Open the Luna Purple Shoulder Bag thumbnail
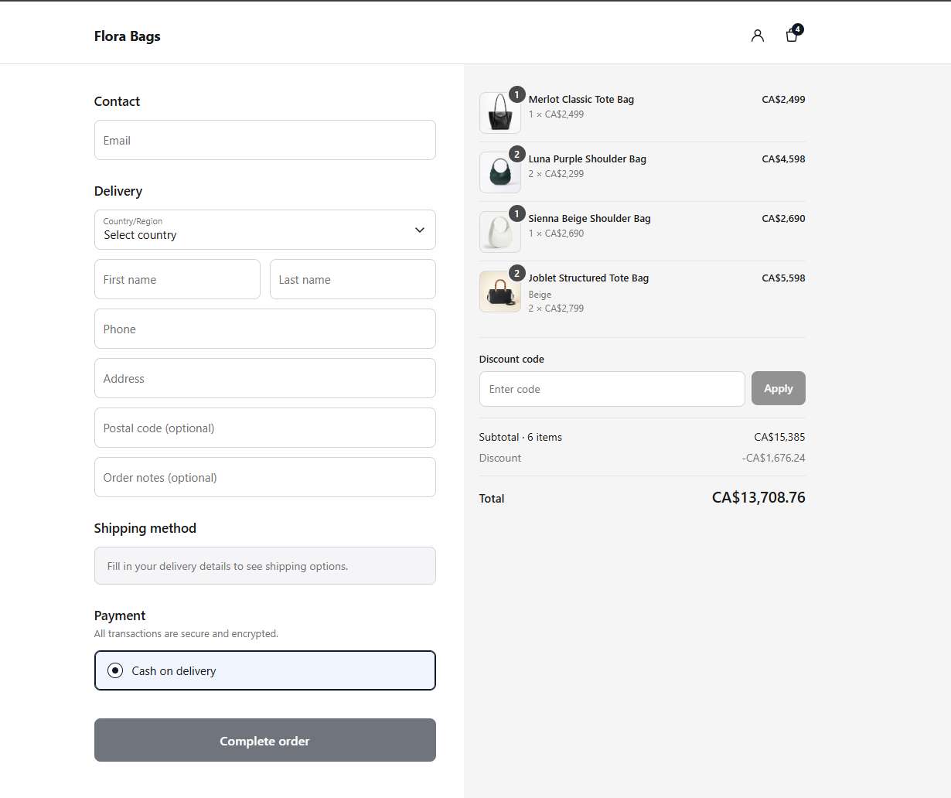The height and width of the screenshot is (798, 951). 500,172
